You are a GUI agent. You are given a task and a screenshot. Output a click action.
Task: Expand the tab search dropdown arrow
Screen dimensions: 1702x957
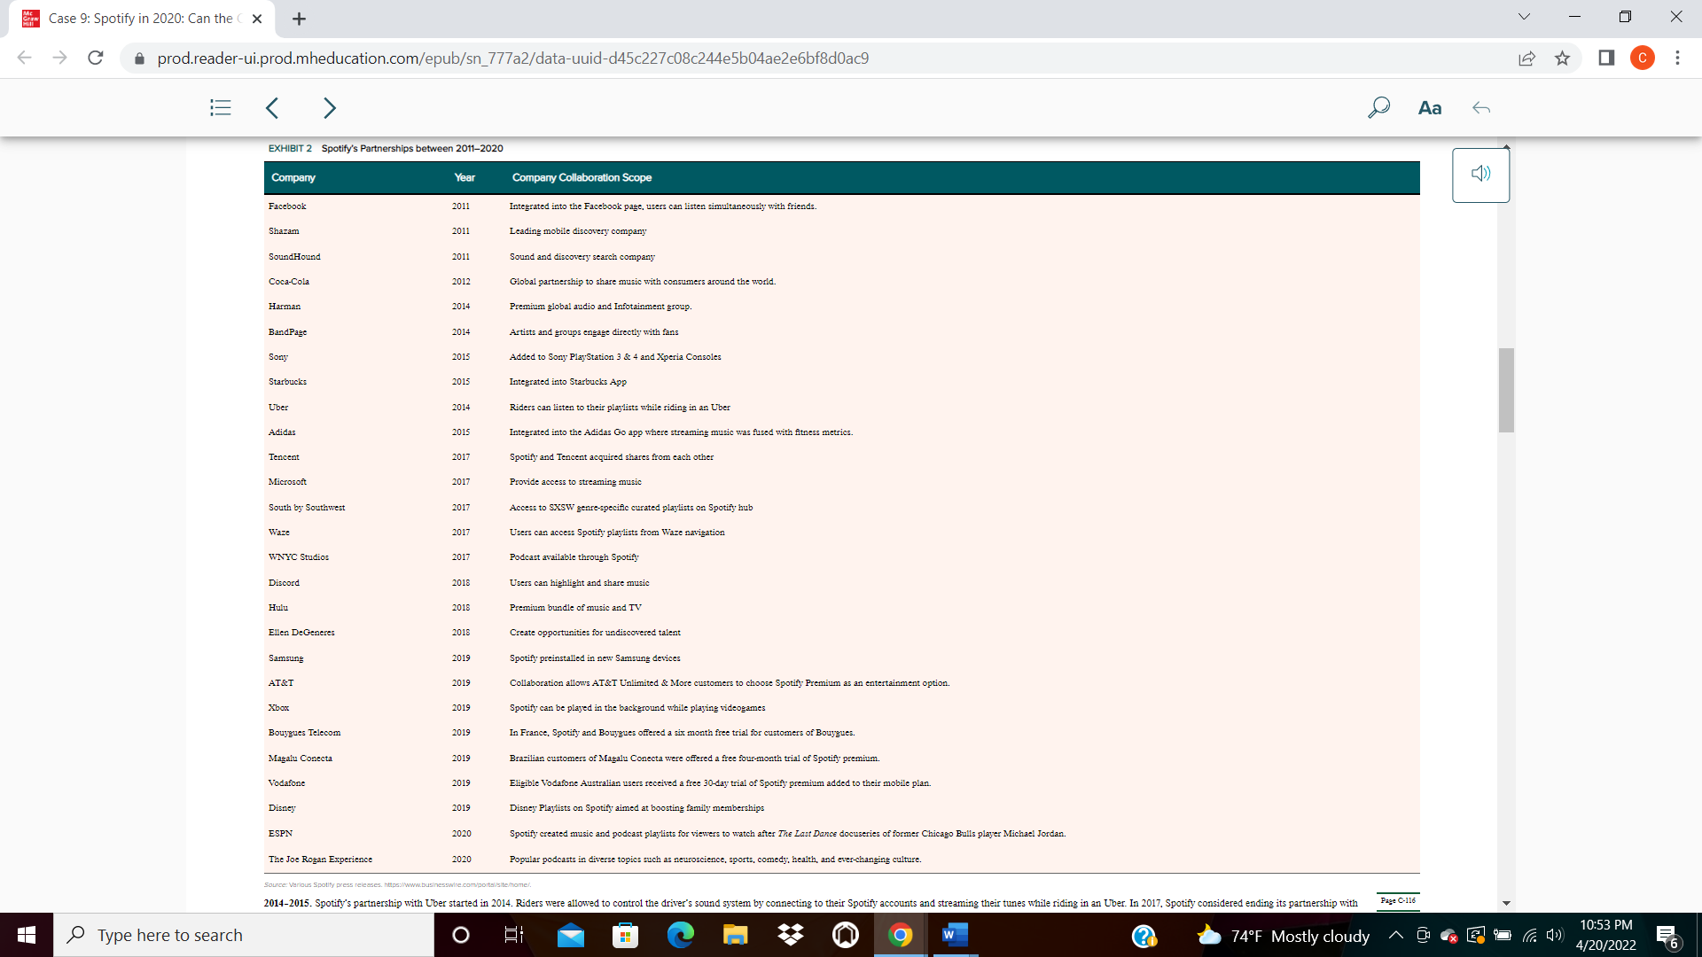tap(1524, 17)
